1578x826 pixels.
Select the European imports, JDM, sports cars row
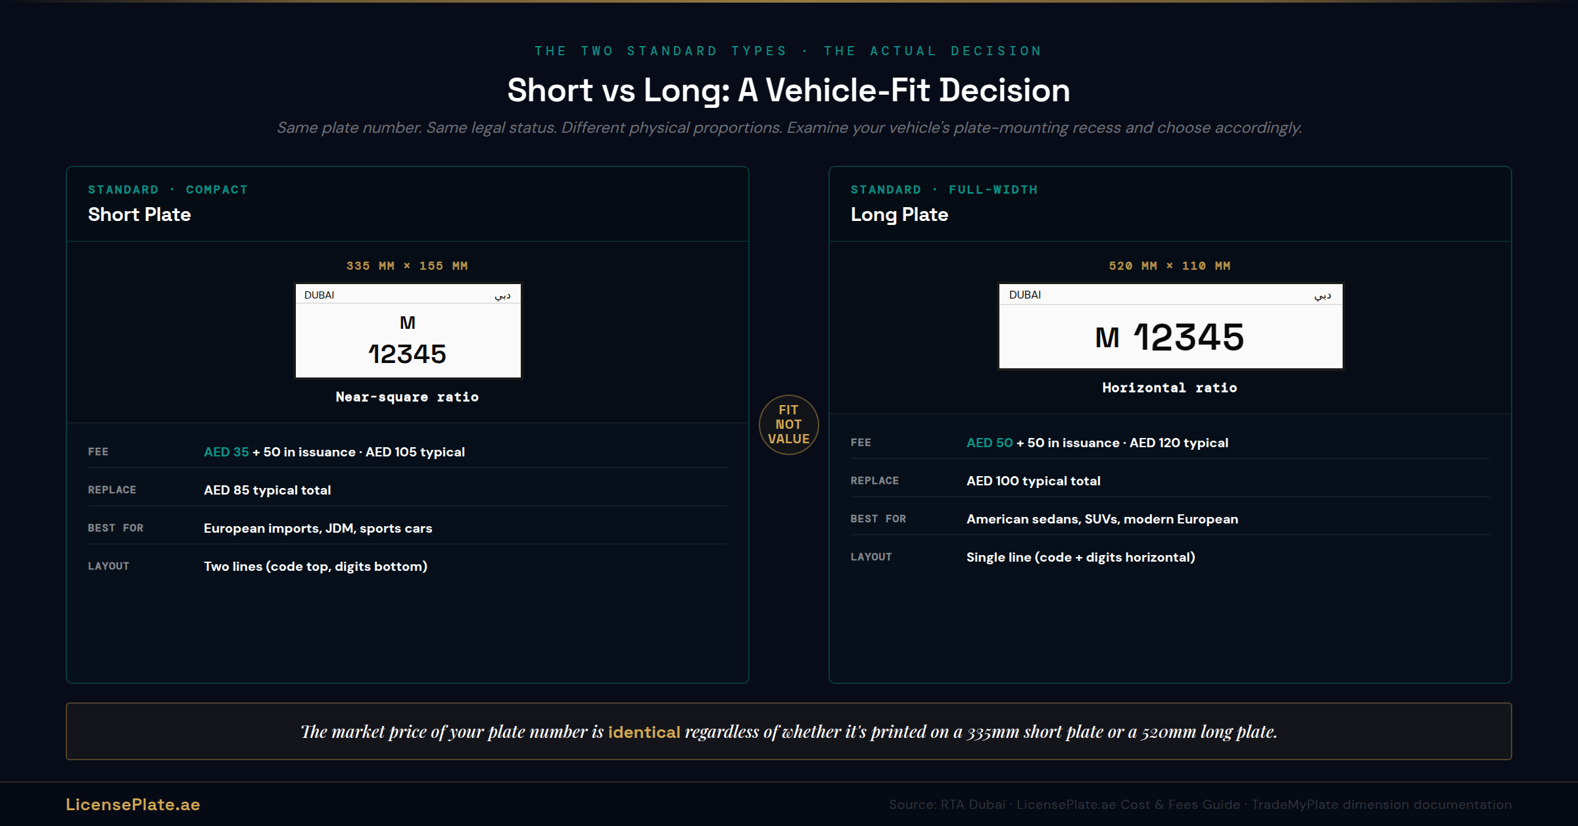click(408, 528)
